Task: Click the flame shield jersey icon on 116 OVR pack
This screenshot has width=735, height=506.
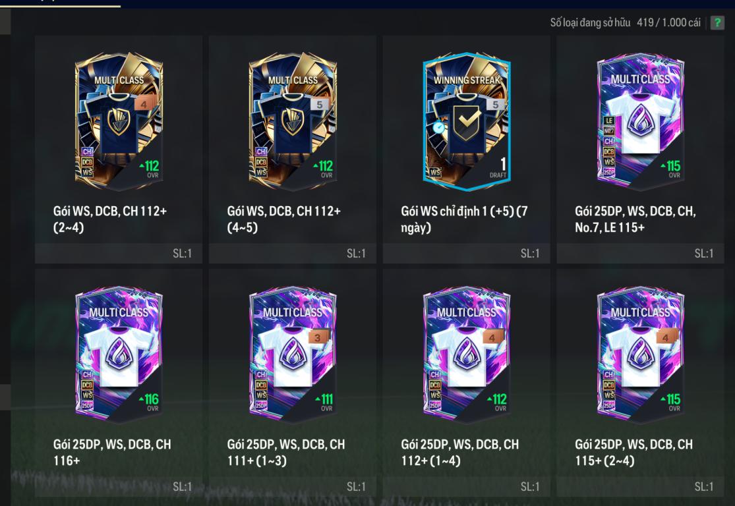Action: pos(119,354)
